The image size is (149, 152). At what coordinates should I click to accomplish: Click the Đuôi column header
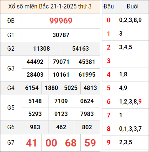132,7
